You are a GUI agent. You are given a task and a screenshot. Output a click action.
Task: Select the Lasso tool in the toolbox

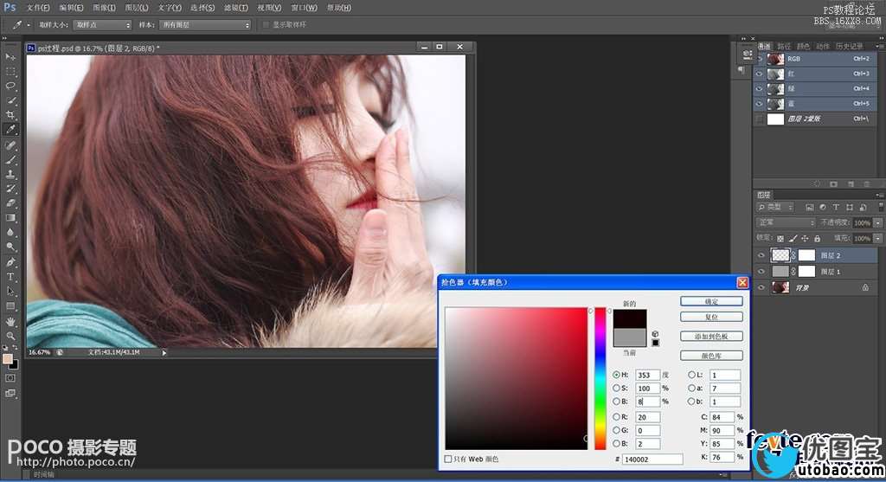pyautogui.click(x=11, y=86)
